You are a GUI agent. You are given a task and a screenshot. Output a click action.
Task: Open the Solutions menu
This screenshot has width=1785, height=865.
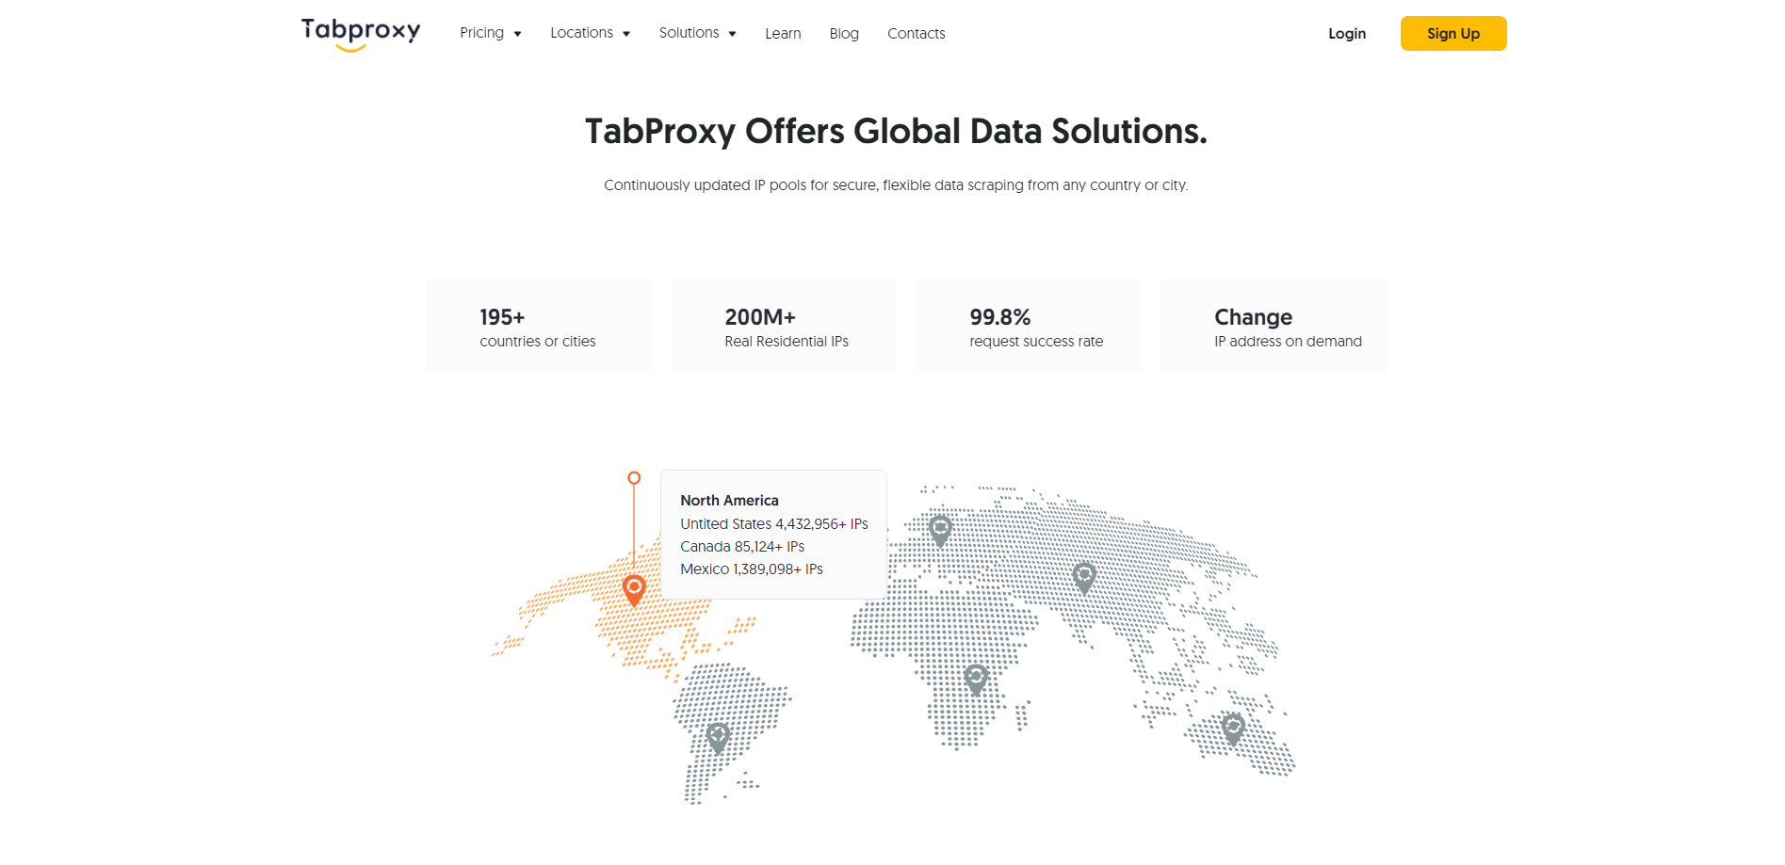[x=689, y=33]
